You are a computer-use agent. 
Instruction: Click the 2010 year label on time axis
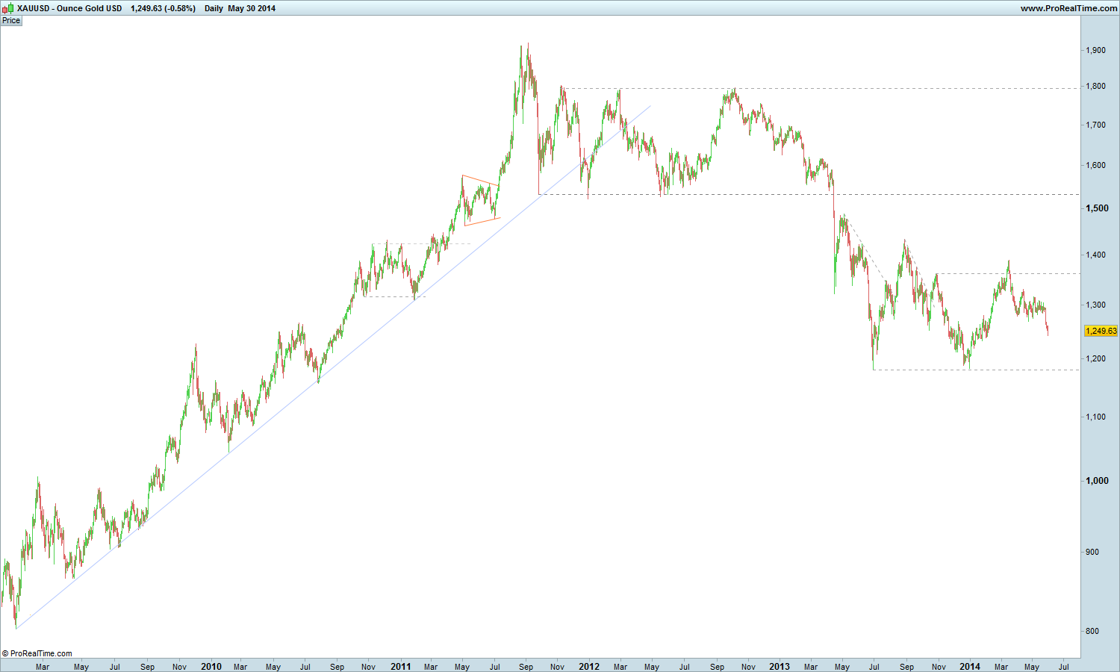(211, 667)
